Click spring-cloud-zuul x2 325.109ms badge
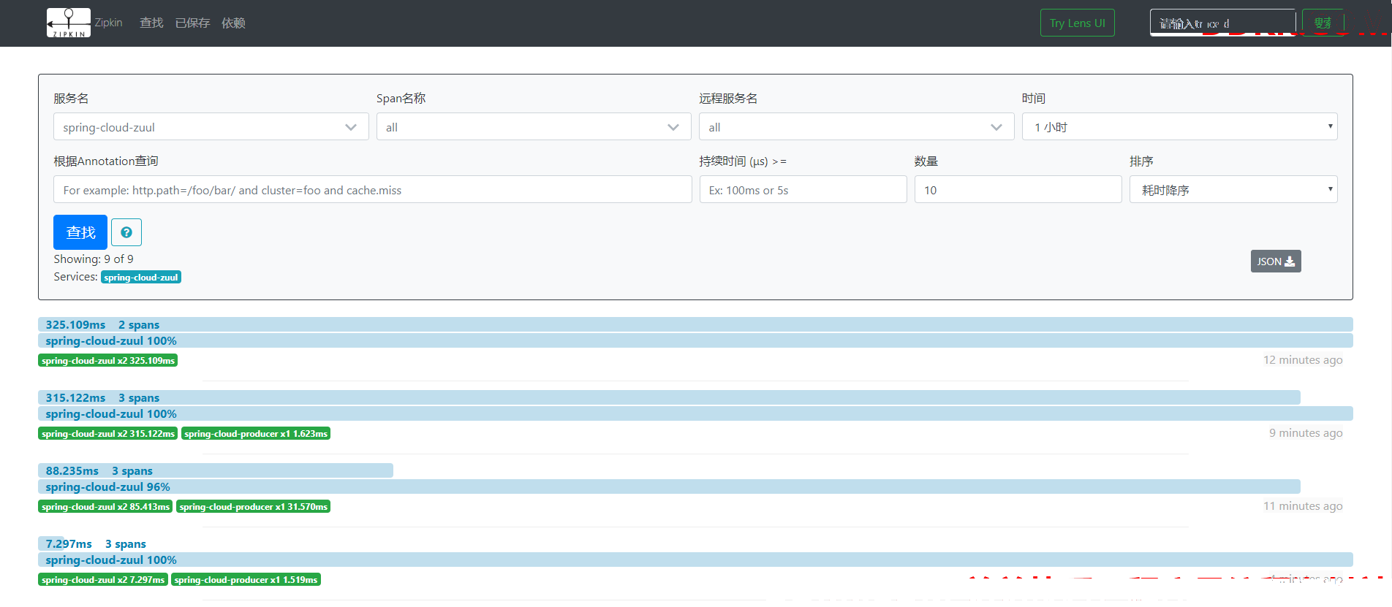The width and height of the screenshot is (1392, 607). [108, 360]
